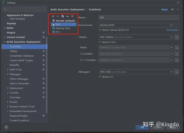Browse for Debugger executable path
The width and height of the screenshot is (184, 133).
177,72
